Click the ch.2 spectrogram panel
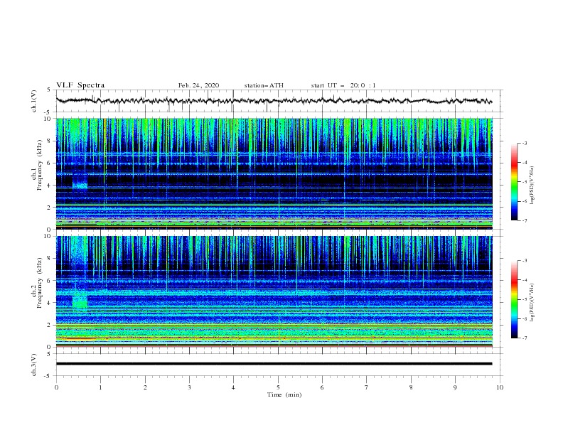 (x=274, y=291)
